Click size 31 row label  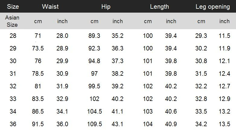pyautogui.click(x=13, y=73)
